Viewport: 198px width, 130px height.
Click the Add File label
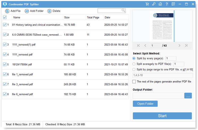pyautogui.click(x=16, y=11)
